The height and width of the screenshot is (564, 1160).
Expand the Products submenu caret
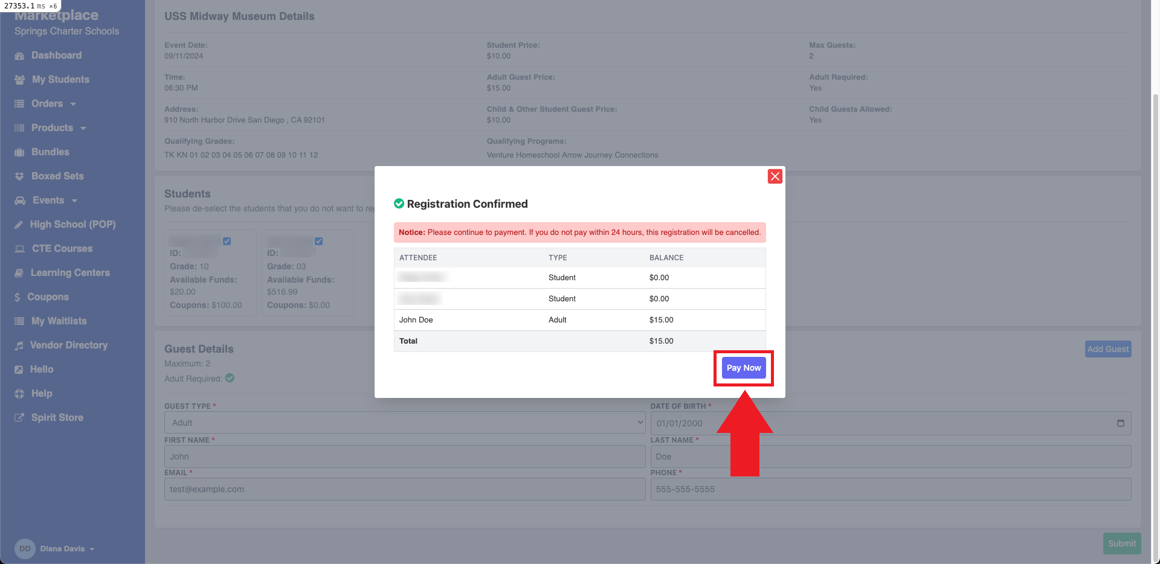pyautogui.click(x=83, y=128)
